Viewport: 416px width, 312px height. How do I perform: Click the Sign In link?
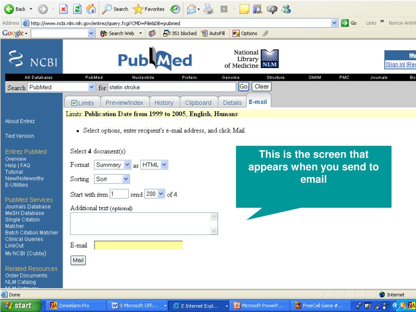pyautogui.click(x=395, y=65)
